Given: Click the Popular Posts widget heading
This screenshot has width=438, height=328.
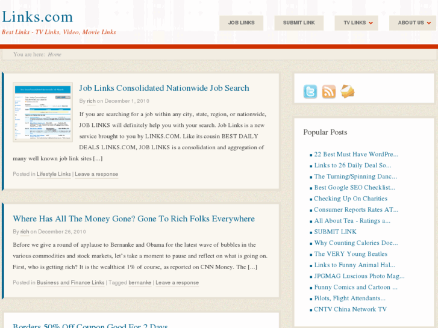Looking at the screenshot, I should click(x=325, y=132).
